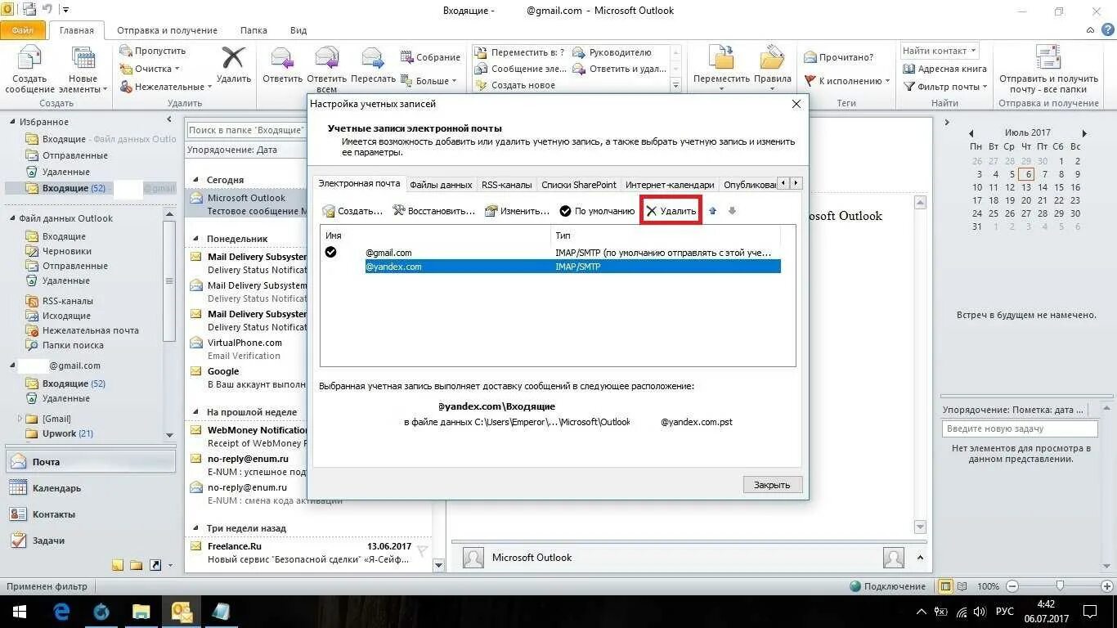Open Mail (Почта) navigation button
1117x628 pixels.
(91, 462)
